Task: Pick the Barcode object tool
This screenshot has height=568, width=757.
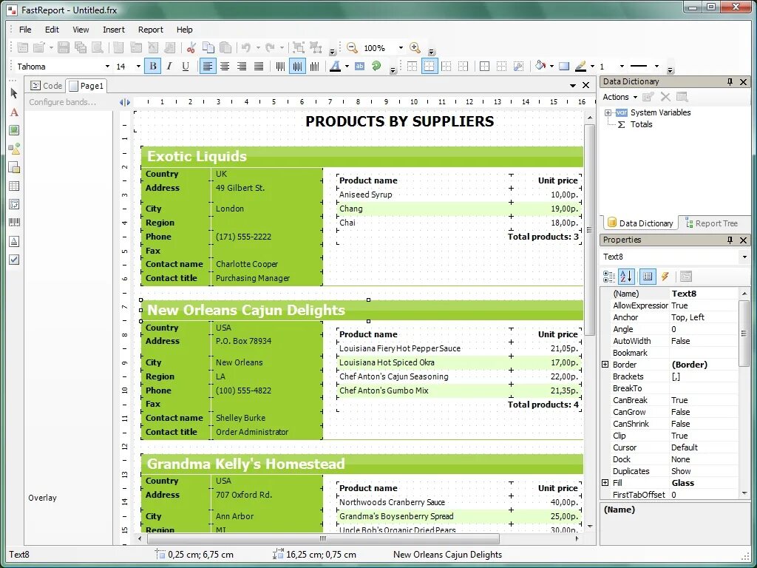Action: tap(14, 223)
